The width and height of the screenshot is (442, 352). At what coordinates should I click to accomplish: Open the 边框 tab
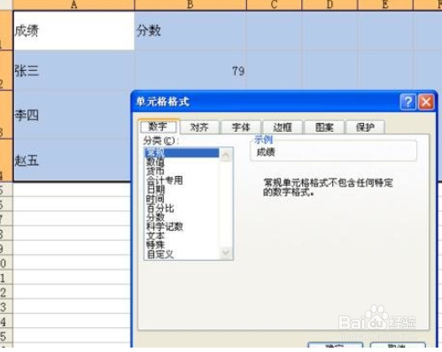[x=283, y=127]
